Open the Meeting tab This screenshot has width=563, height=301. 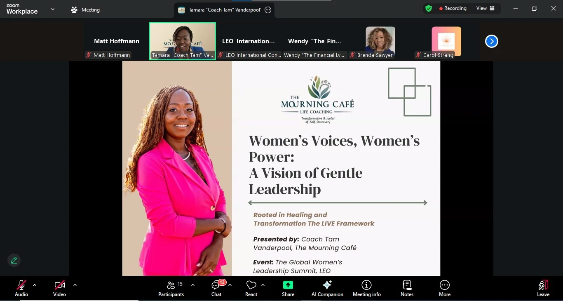tap(86, 10)
